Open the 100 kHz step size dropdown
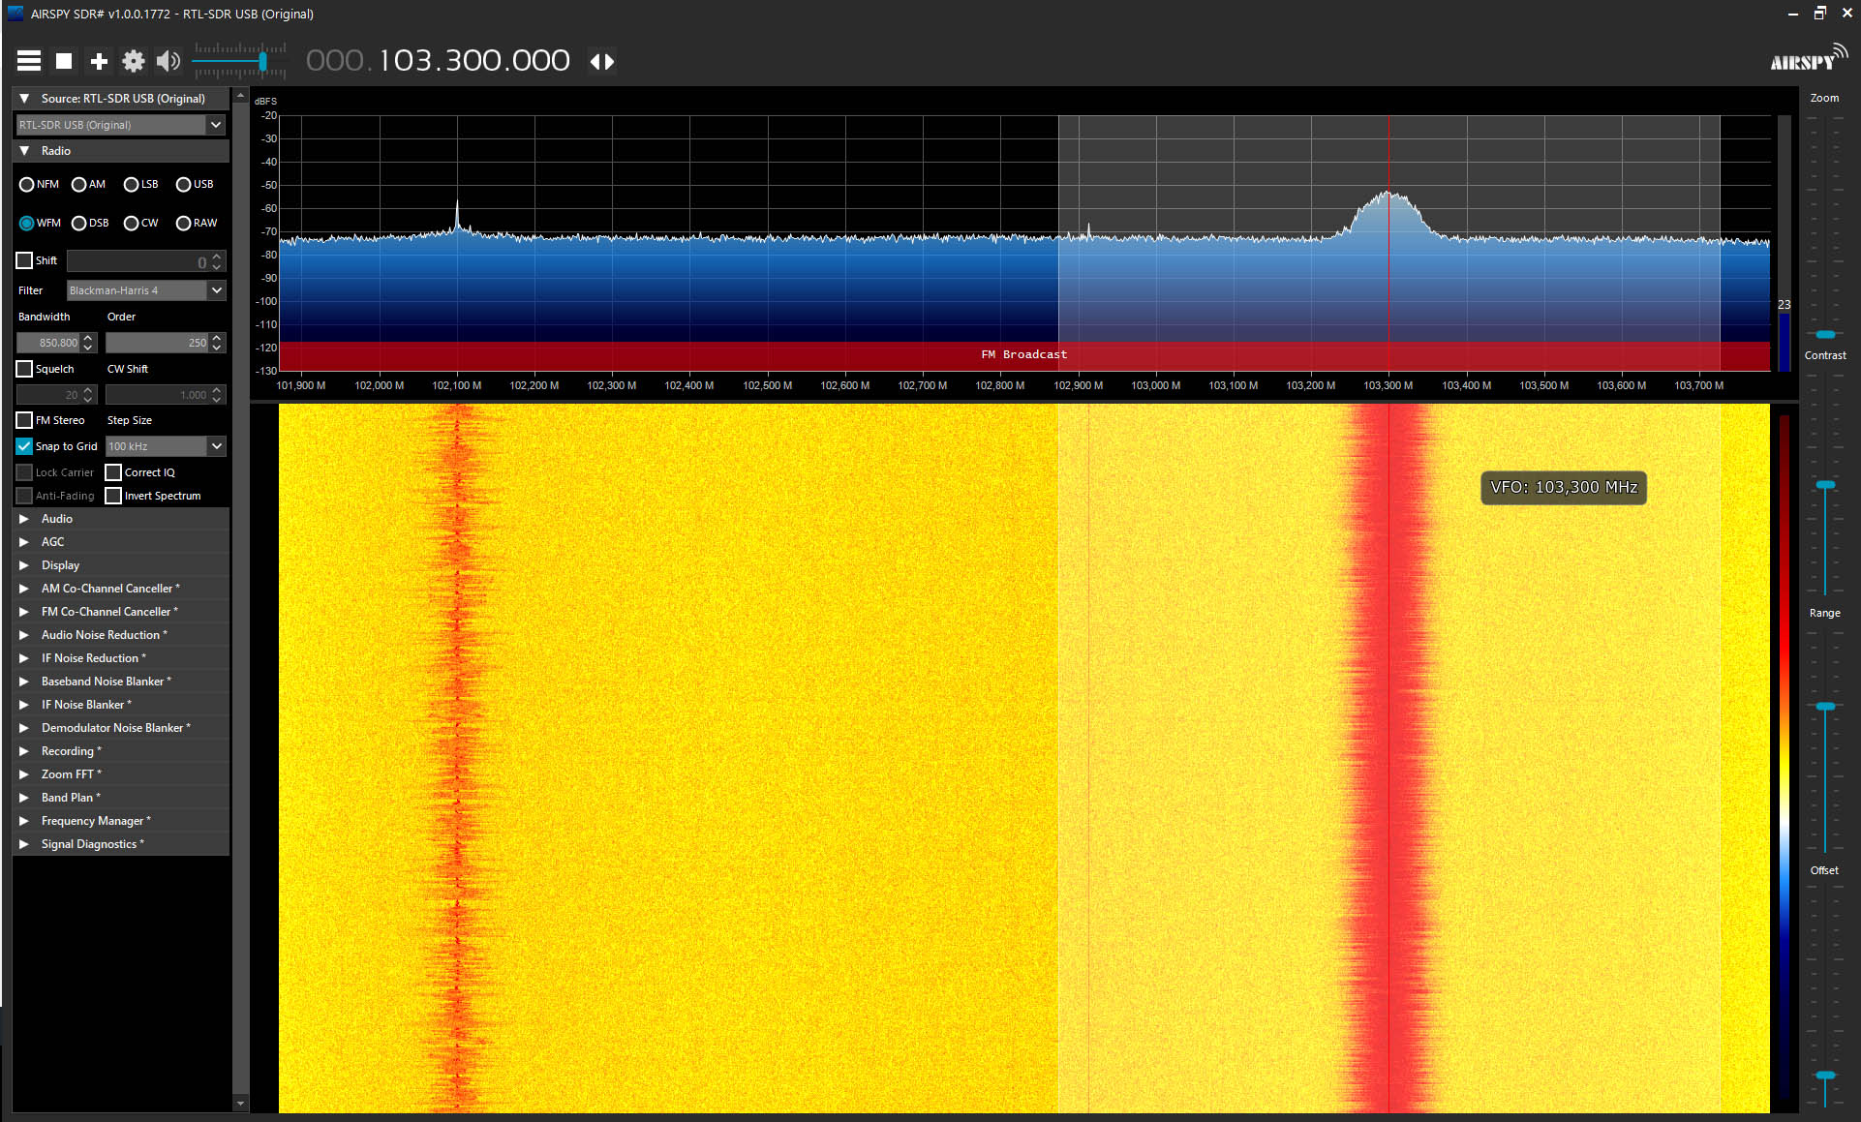The image size is (1861, 1122). pos(166,446)
